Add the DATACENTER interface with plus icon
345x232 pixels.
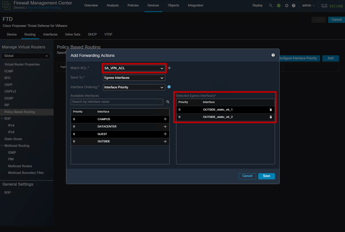point(165,126)
